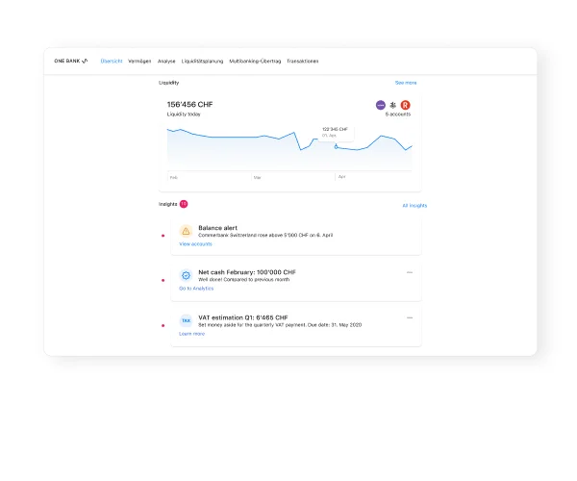This screenshot has height=481, width=577.
Task: Click the View accounts link
Action: click(x=195, y=244)
